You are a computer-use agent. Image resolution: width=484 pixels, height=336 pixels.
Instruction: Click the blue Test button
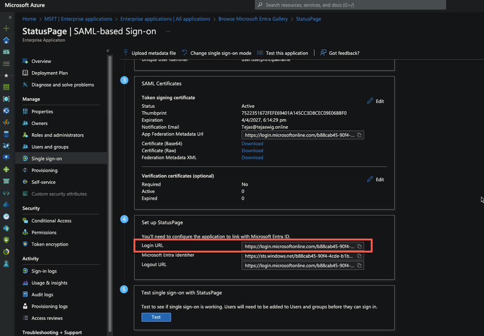pyautogui.click(x=156, y=317)
